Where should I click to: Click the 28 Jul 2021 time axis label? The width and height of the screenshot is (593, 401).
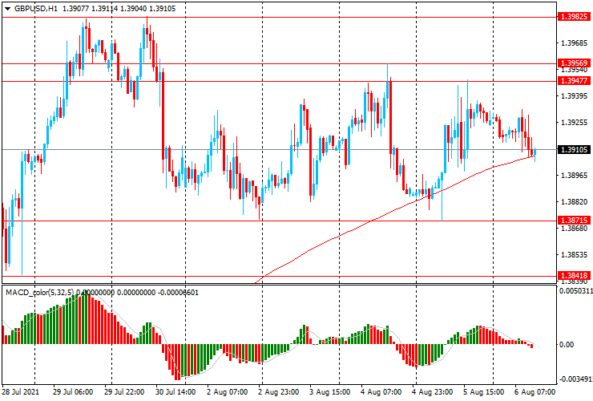20,392
